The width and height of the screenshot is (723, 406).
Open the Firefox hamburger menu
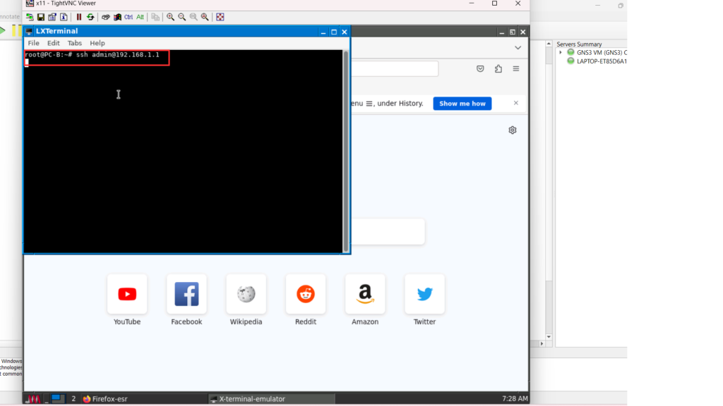pos(516,68)
